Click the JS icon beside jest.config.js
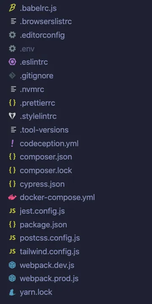 click(x=12, y=211)
